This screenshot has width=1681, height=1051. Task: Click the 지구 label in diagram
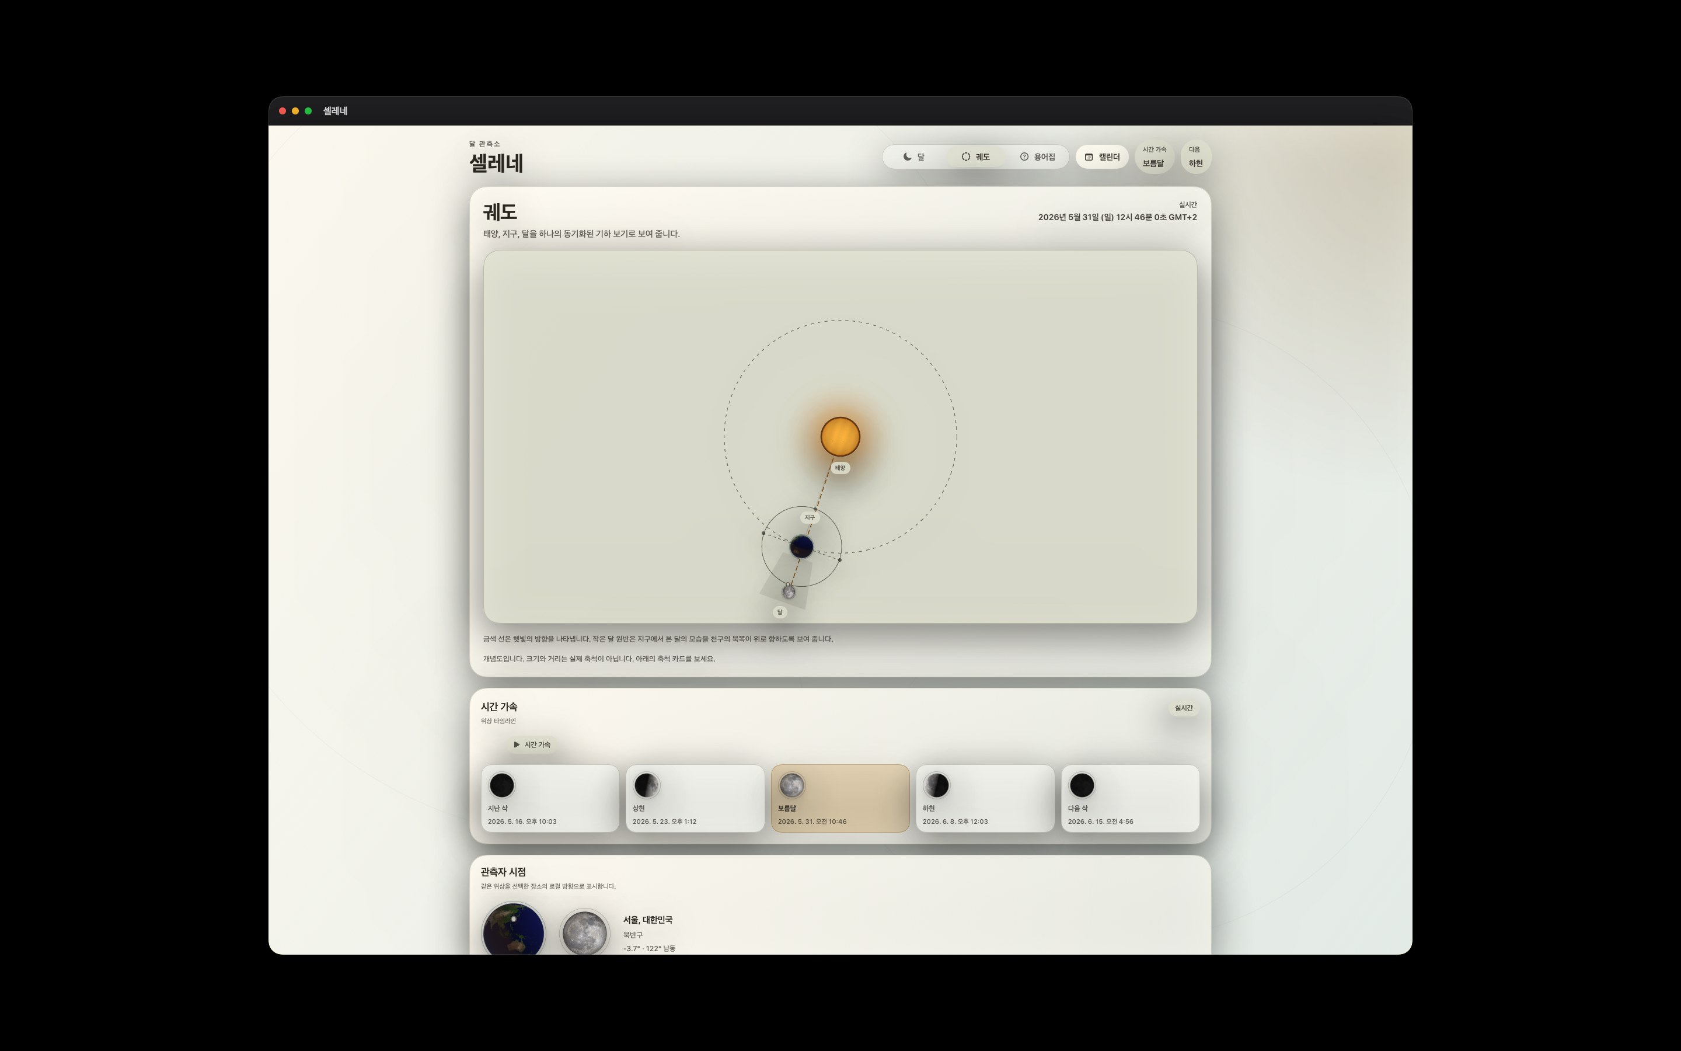coord(809,518)
